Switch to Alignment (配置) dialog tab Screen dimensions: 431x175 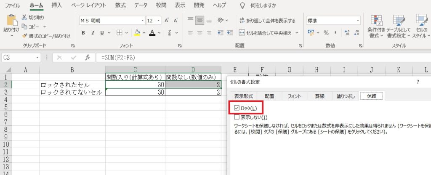(x=269, y=96)
